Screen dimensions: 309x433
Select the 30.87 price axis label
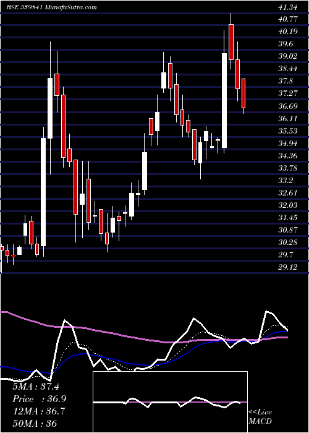click(288, 229)
